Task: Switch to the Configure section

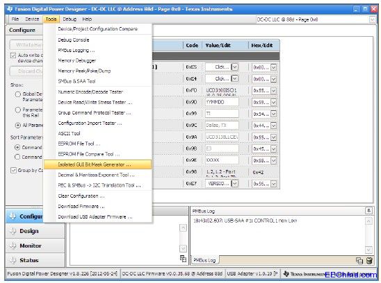Action: click(25, 216)
